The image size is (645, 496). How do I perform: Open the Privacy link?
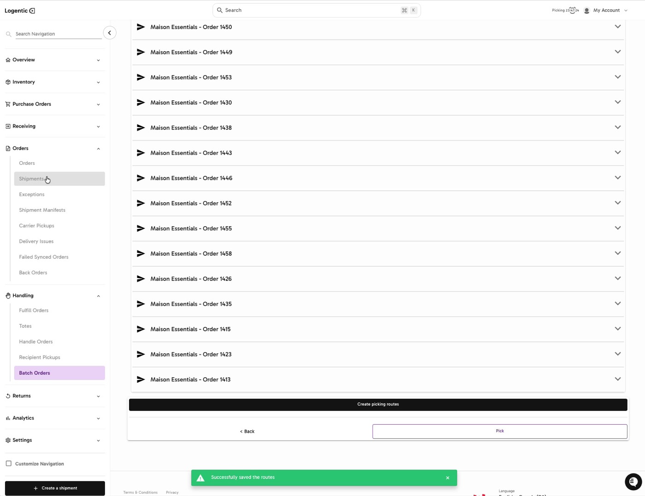pyautogui.click(x=172, y=492)
